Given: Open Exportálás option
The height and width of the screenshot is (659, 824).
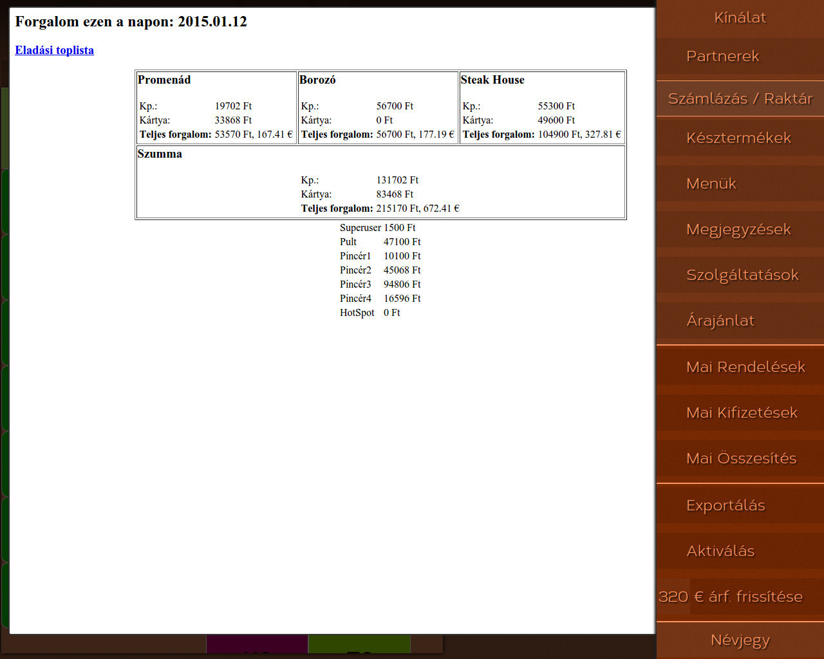Looking at the screenshot, I should click(740, 505).
